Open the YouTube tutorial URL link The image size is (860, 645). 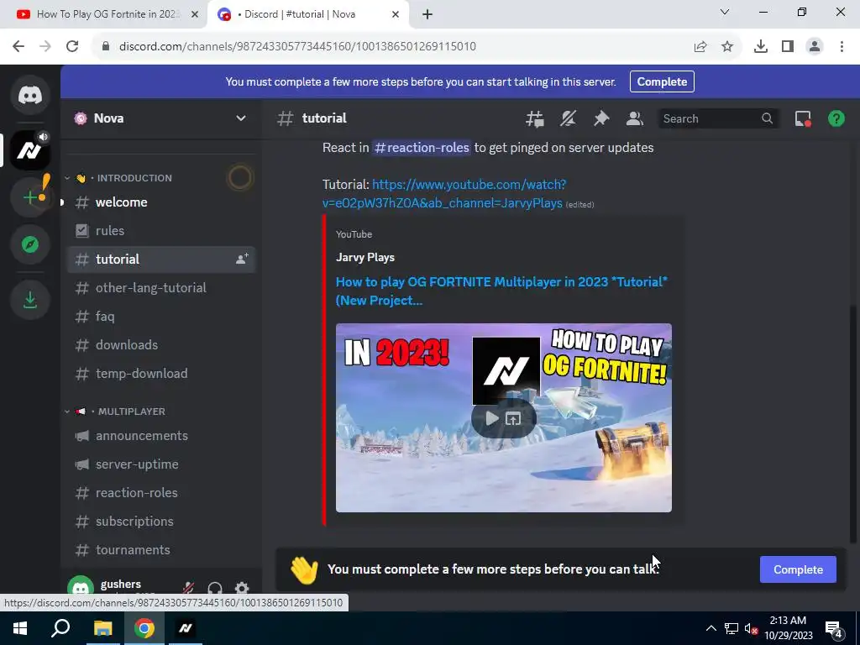coord(444,194)
